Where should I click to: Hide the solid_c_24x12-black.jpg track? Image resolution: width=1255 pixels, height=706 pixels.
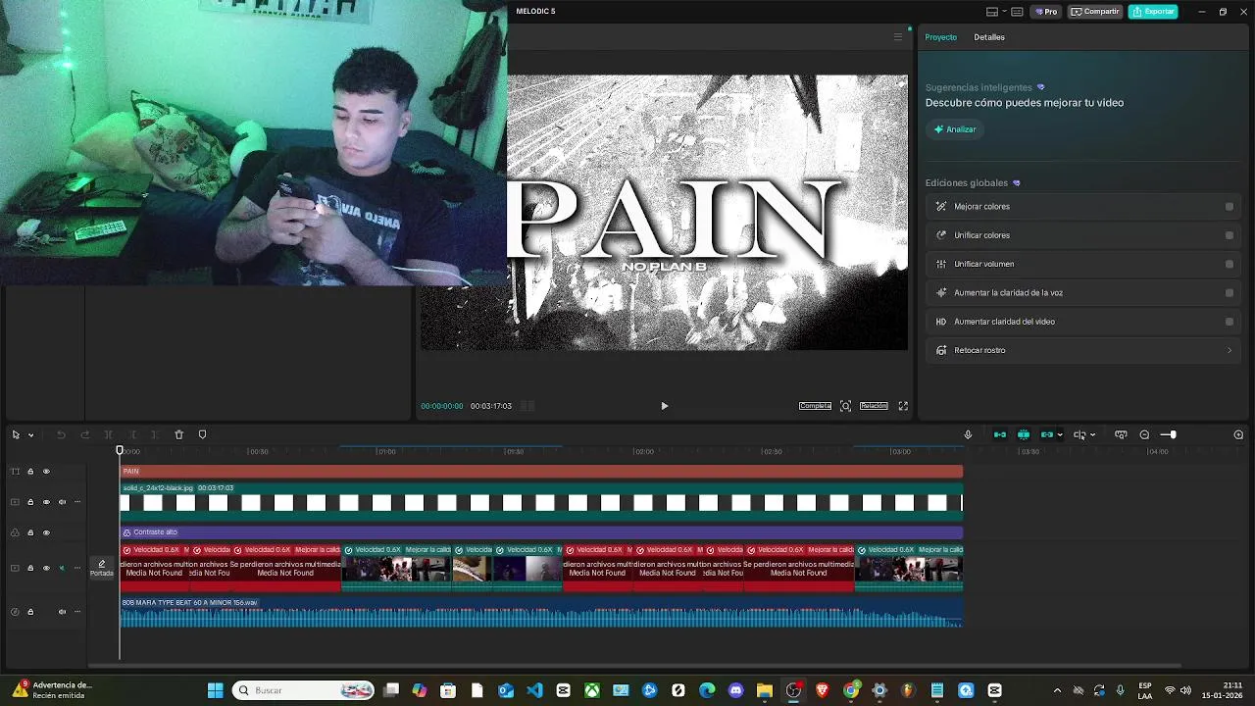[46, 502]
